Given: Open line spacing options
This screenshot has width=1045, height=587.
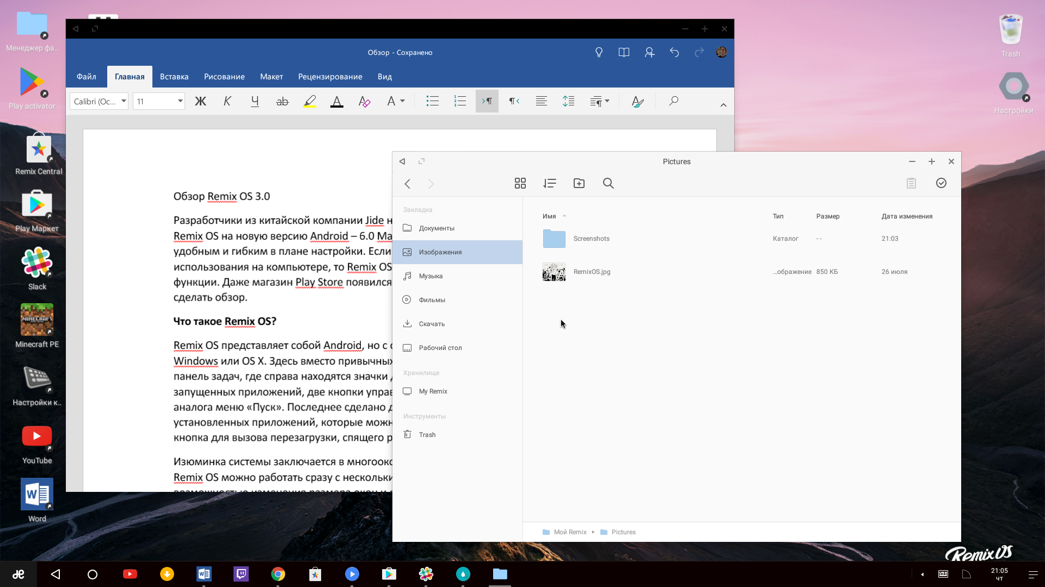Looking at the screenshot, I should coord(569,101).
